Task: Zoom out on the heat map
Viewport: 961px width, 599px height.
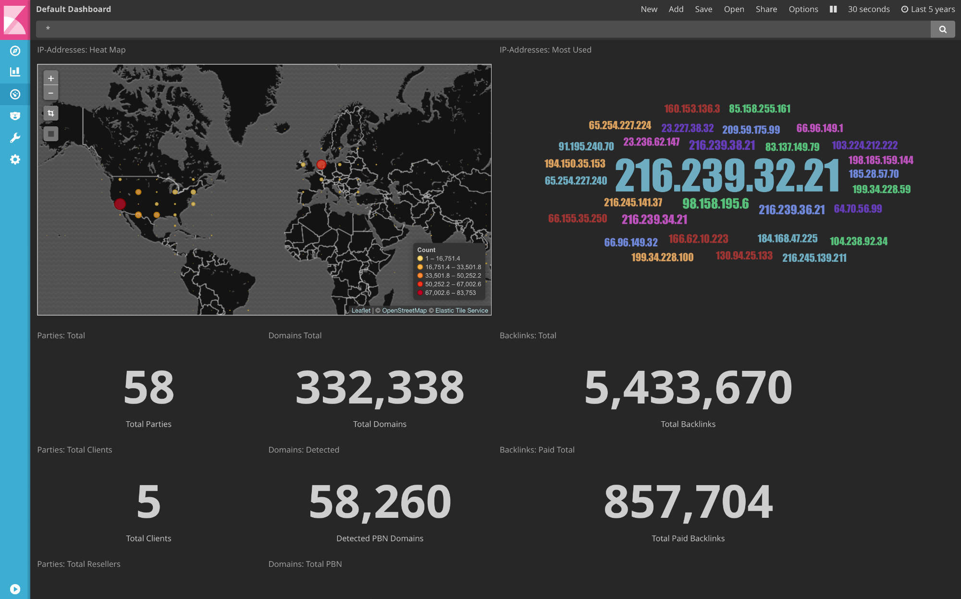Action: point(51,93)
